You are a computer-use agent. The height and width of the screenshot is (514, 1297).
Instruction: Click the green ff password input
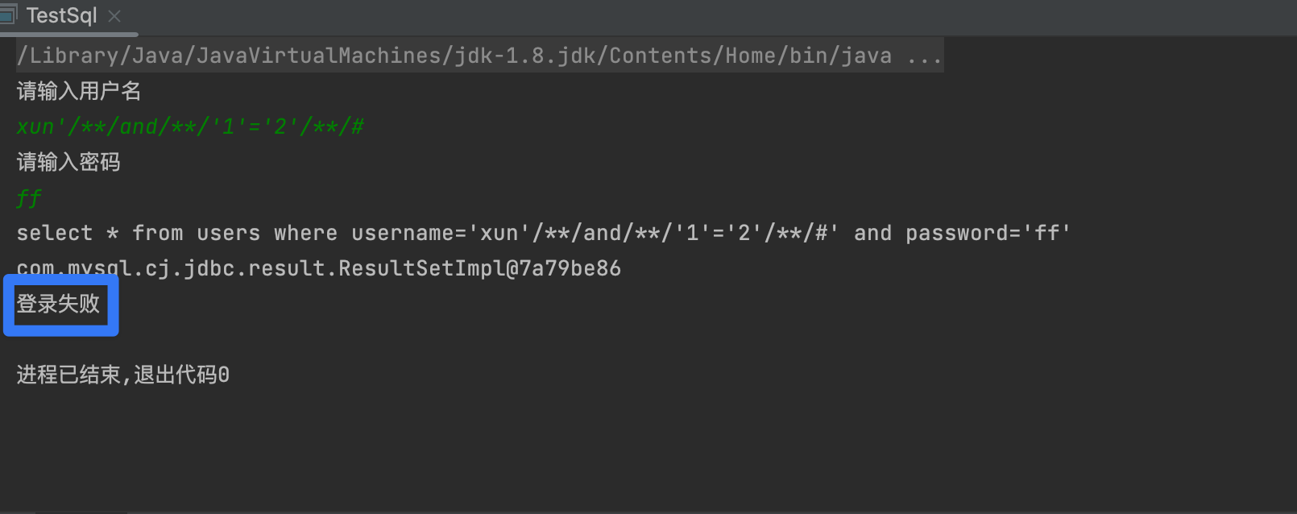29,198
